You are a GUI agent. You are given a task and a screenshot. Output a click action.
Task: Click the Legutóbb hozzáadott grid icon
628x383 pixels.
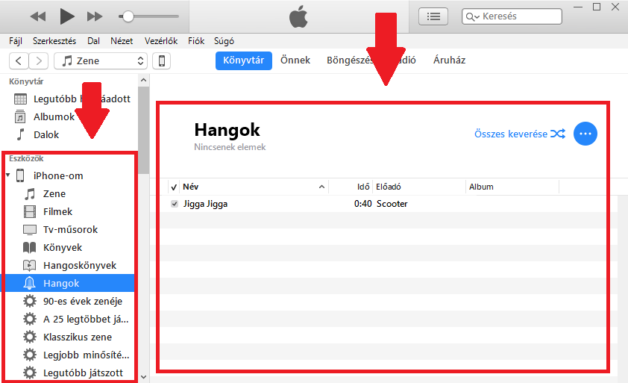click(20, 99)
